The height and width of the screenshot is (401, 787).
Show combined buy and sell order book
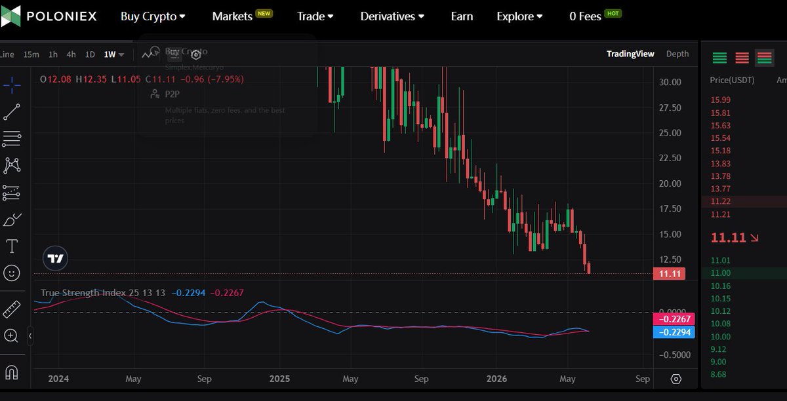765,58
